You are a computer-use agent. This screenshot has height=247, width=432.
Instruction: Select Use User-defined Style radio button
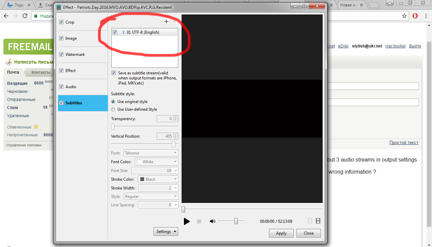point(113,109)
